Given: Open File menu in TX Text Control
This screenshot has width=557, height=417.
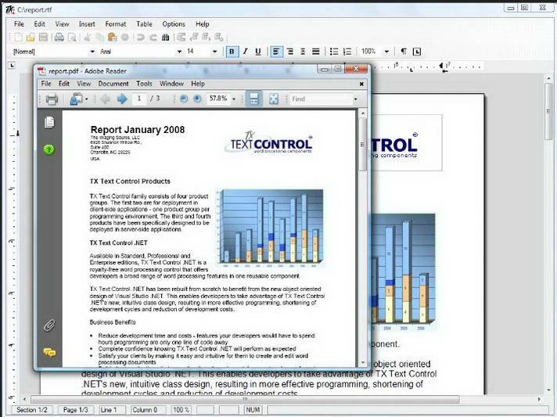Looking at the screenshot, I should (x=20, y=24).
